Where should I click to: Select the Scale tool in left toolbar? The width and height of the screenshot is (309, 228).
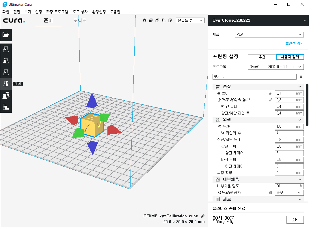(x=6, y=61)
